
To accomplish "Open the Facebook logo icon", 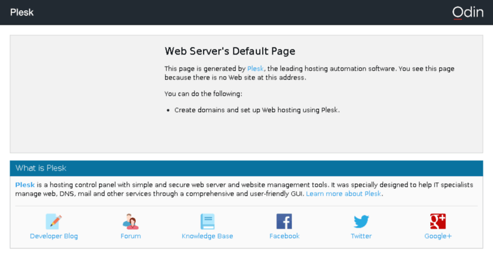I will (x=284, y=221).
